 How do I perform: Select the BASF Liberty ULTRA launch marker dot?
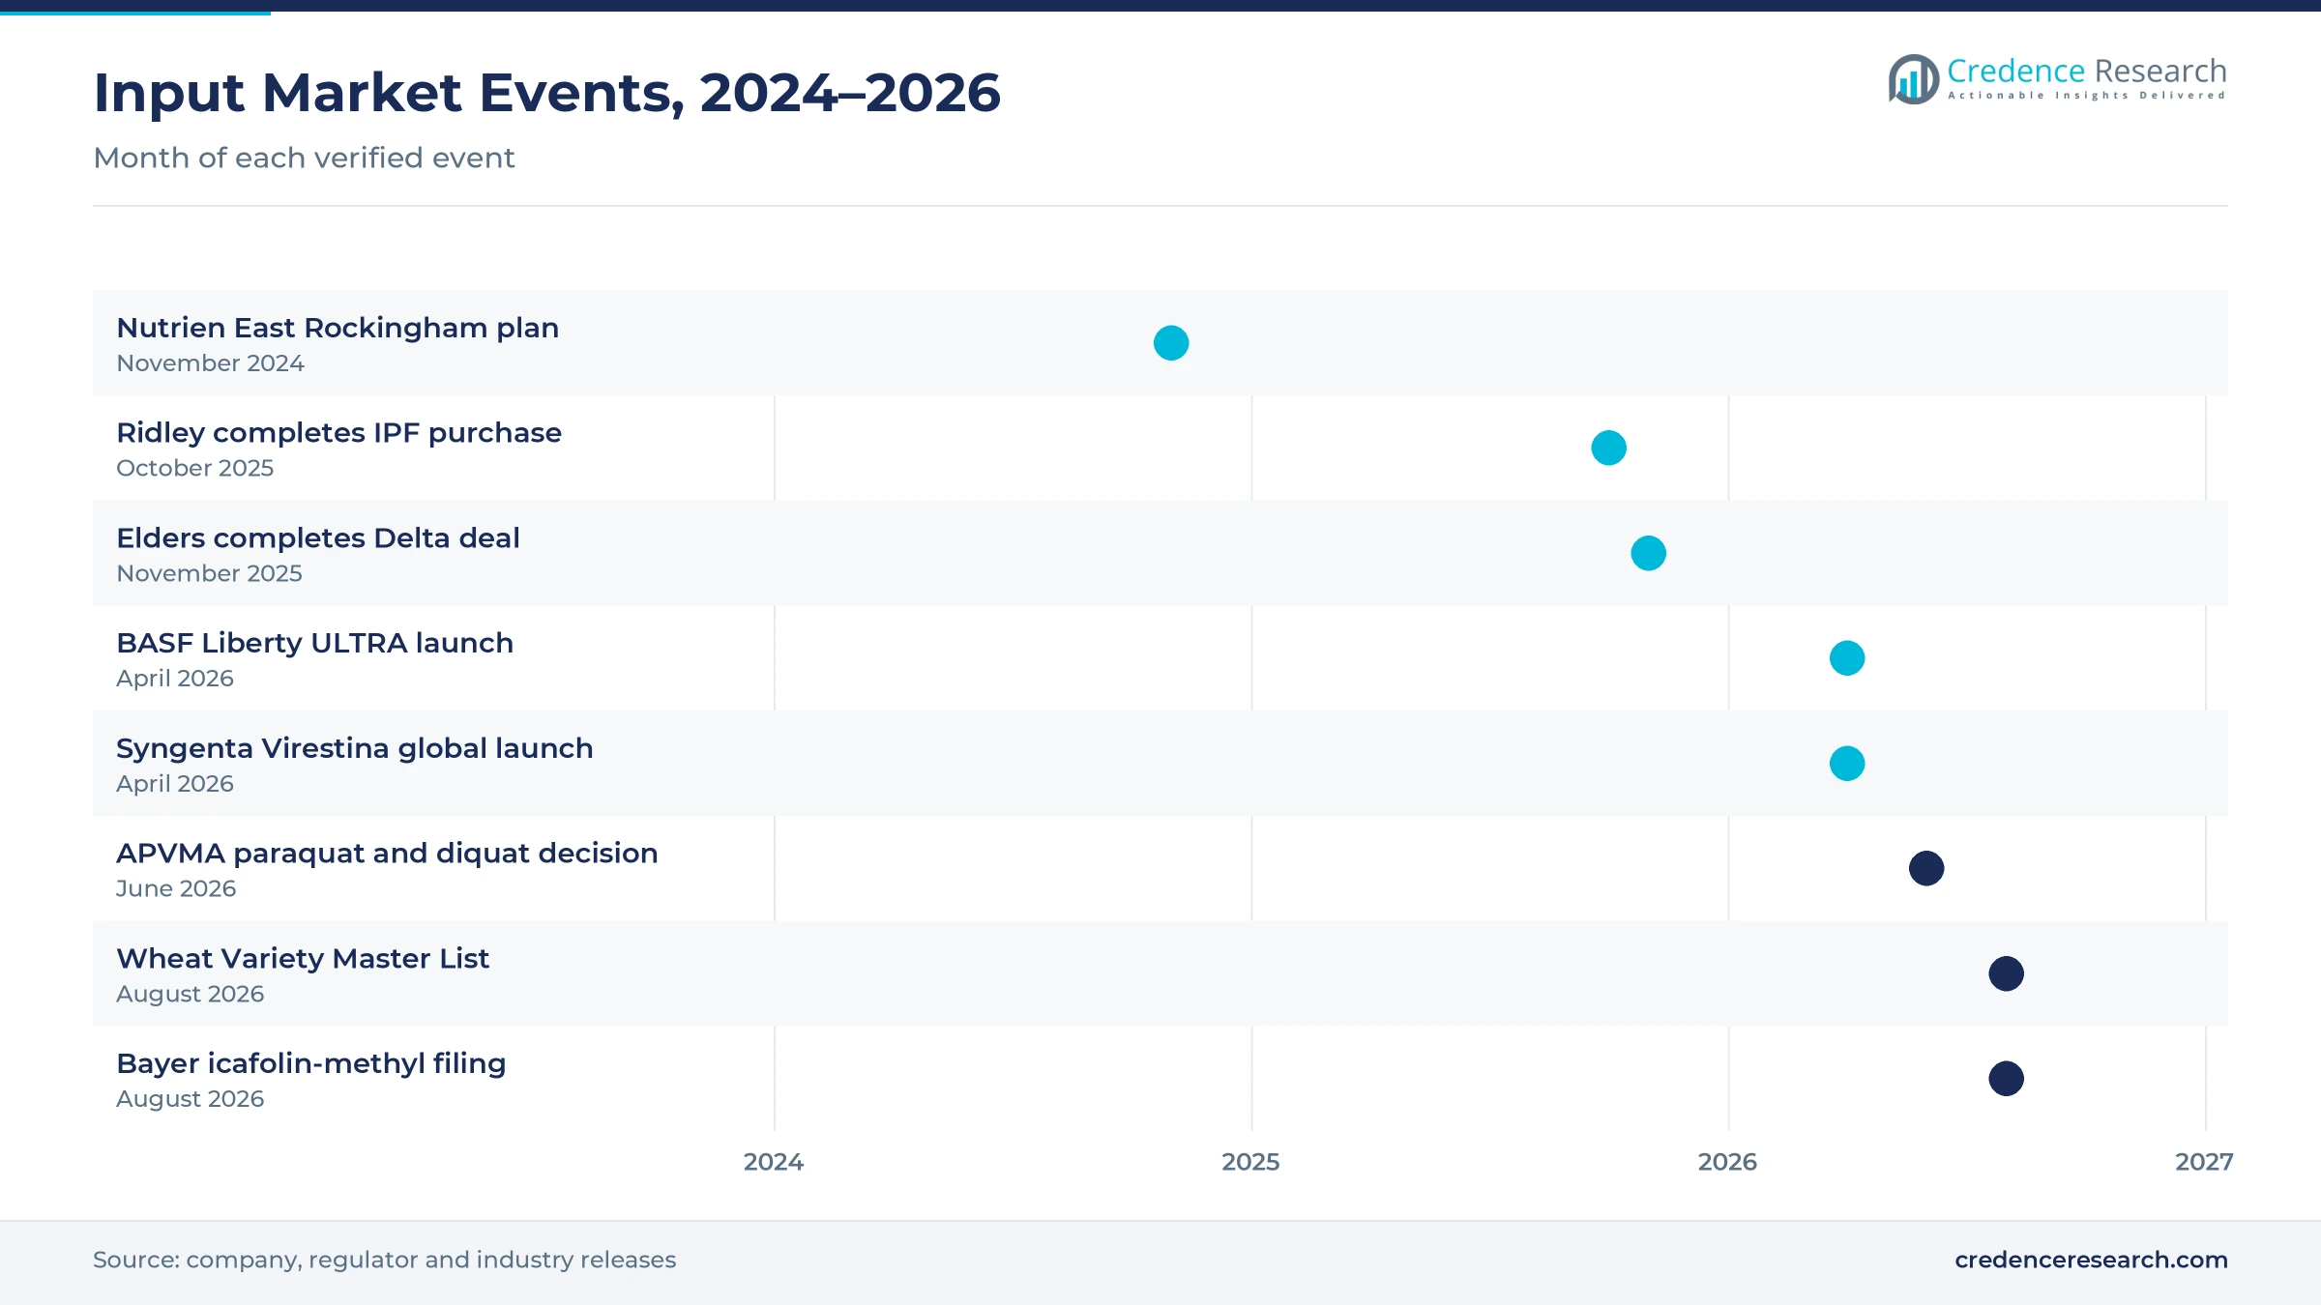(1847, 658)
